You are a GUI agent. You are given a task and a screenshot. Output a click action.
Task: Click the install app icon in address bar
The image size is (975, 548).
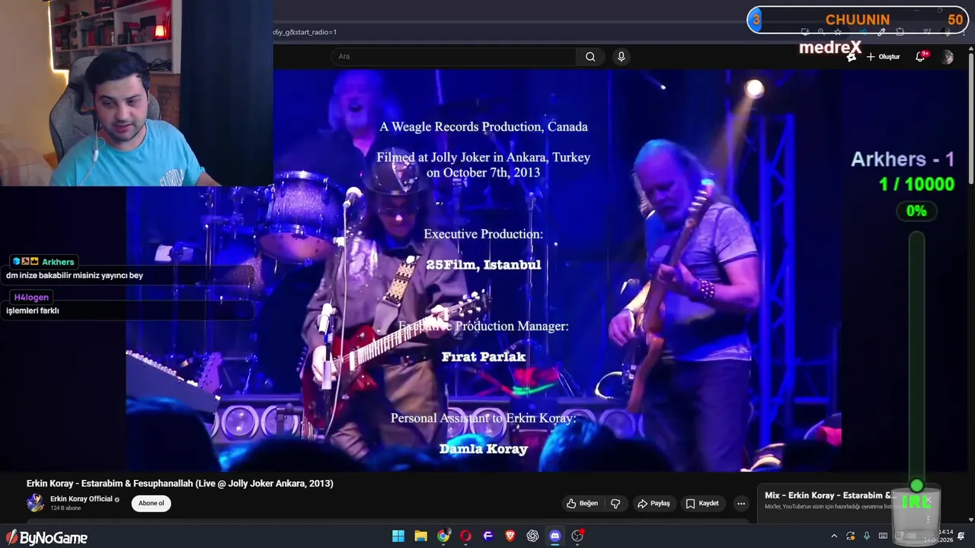(804, 32)
